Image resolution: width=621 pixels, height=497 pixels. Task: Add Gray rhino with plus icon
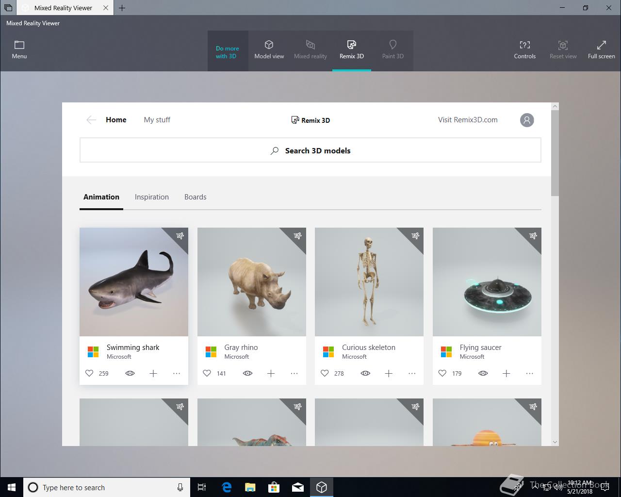click(271, 373)
